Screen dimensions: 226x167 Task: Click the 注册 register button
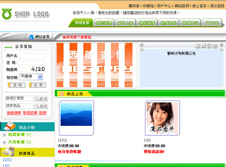[38, 85]
